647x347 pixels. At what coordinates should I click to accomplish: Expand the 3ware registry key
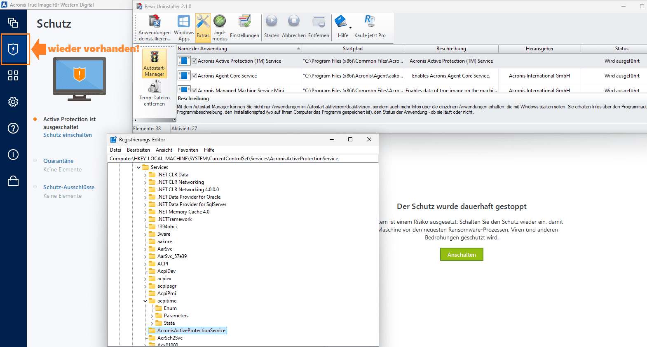[x=145, y=234]
